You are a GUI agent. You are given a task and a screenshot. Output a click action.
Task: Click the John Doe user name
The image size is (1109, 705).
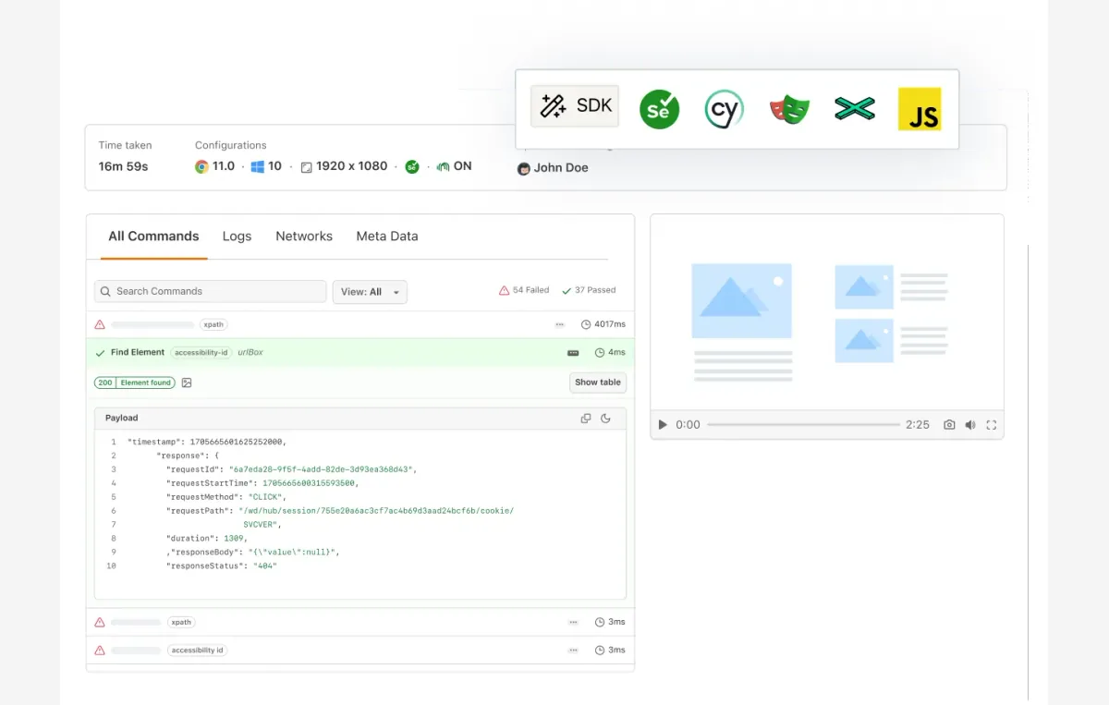coord(561,168)
